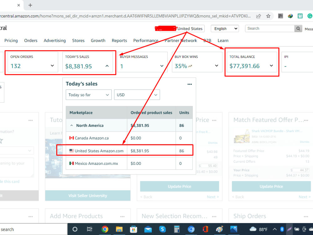Bookmark page with star icon
This screenshot has width=313, height=235.
click(x=268, y=16)
